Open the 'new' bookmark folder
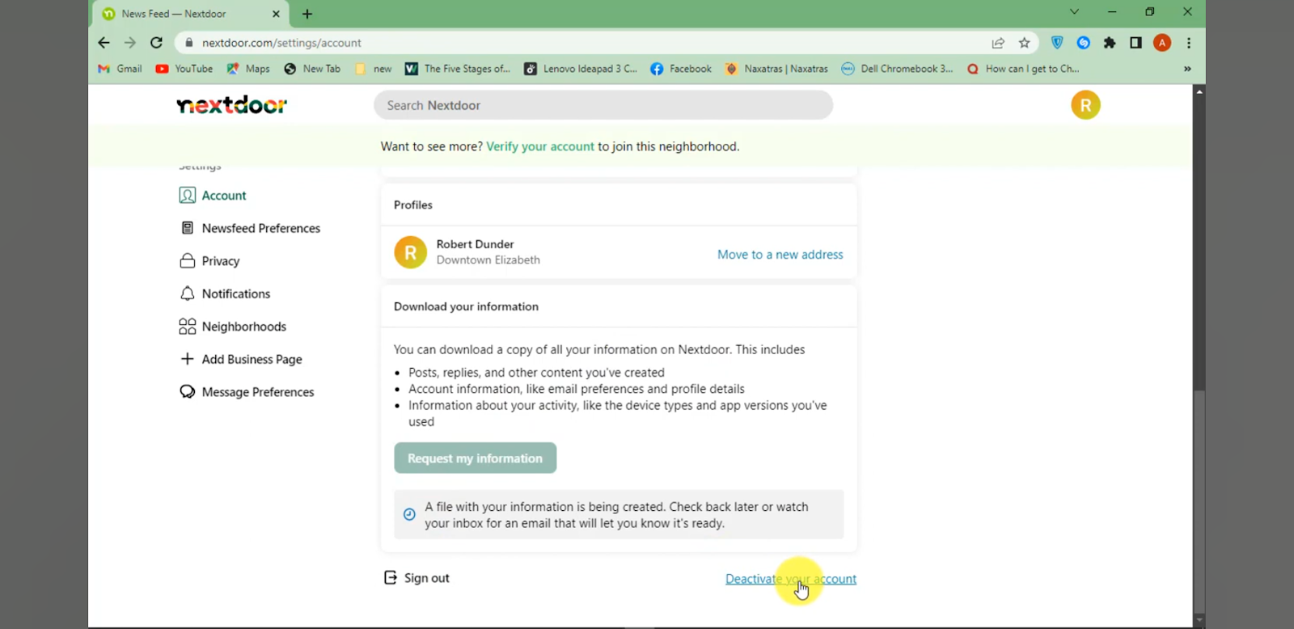This screenshot has height=629, width=1294. click(x=374, y=69)
